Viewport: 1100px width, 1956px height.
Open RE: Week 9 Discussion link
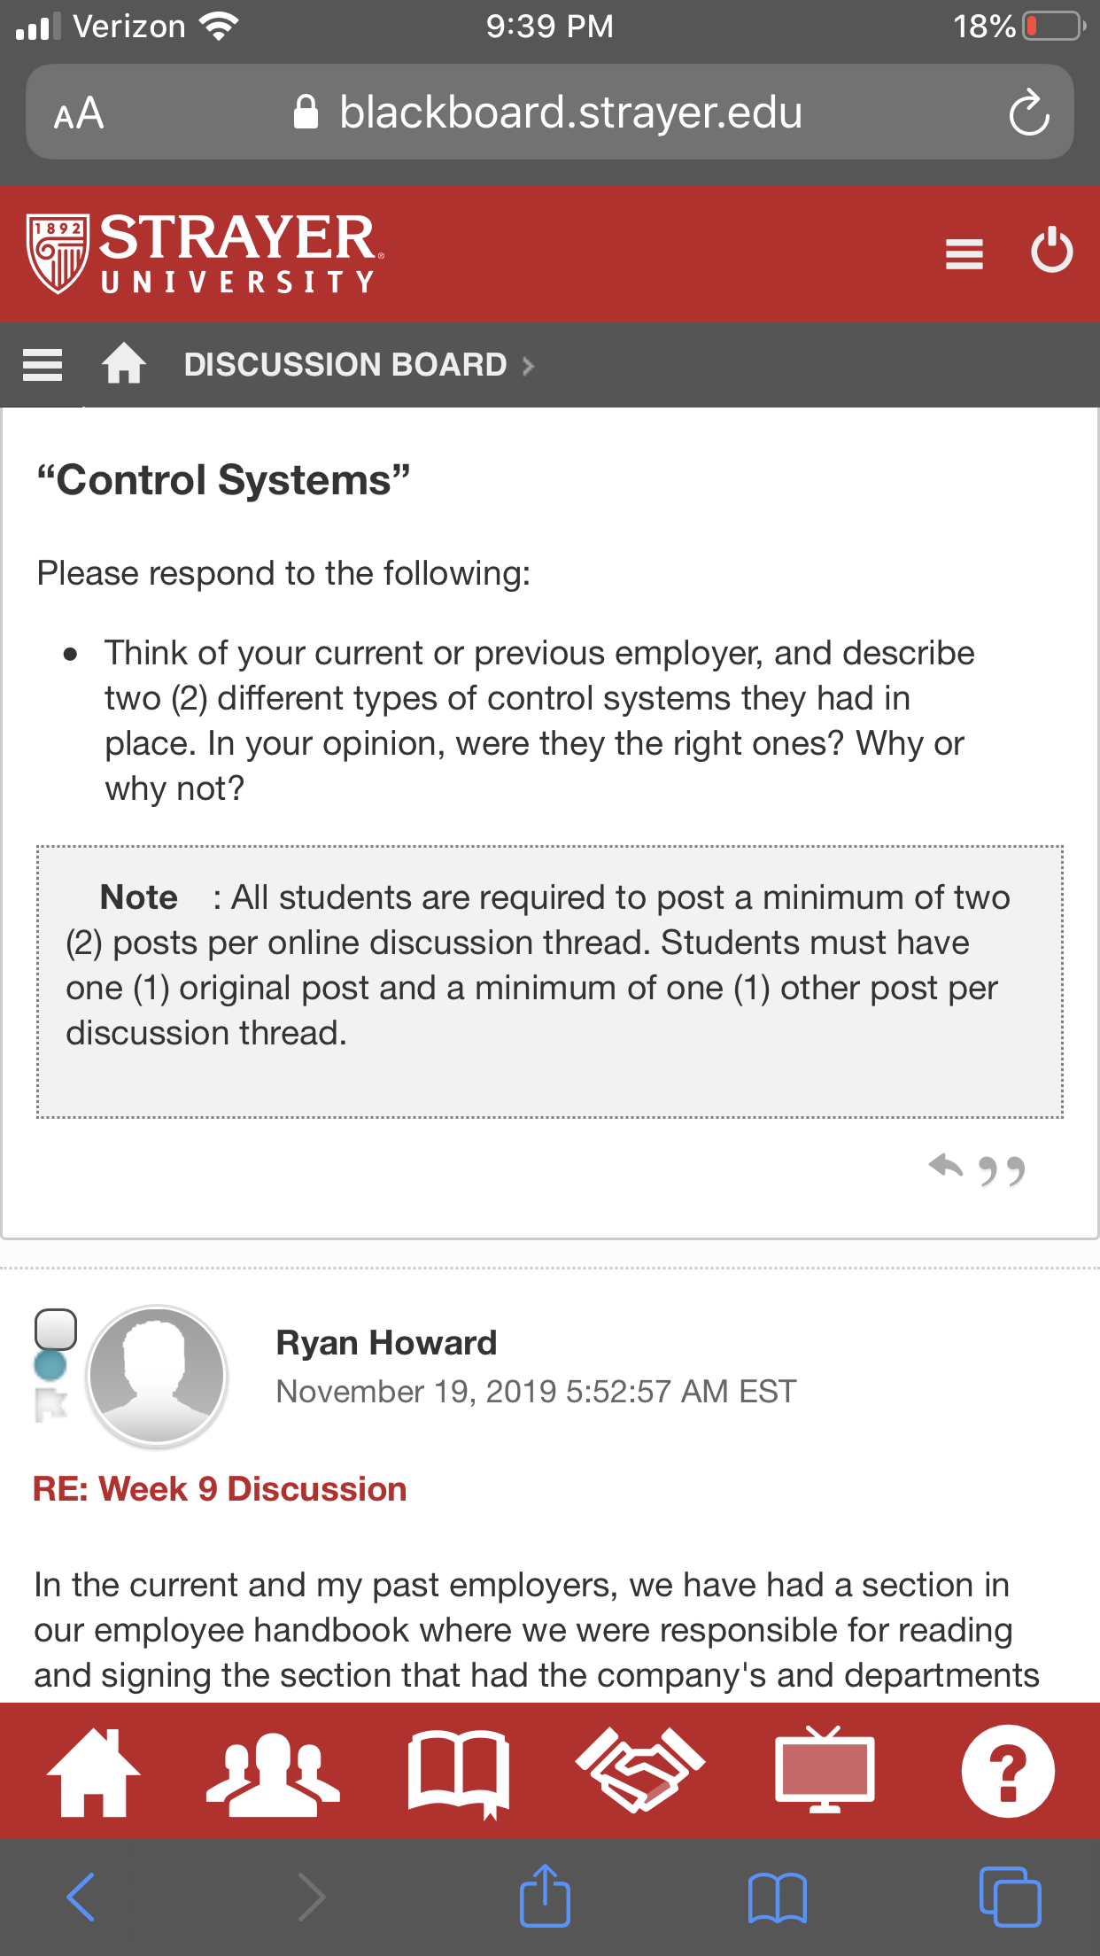[220, 1489]
